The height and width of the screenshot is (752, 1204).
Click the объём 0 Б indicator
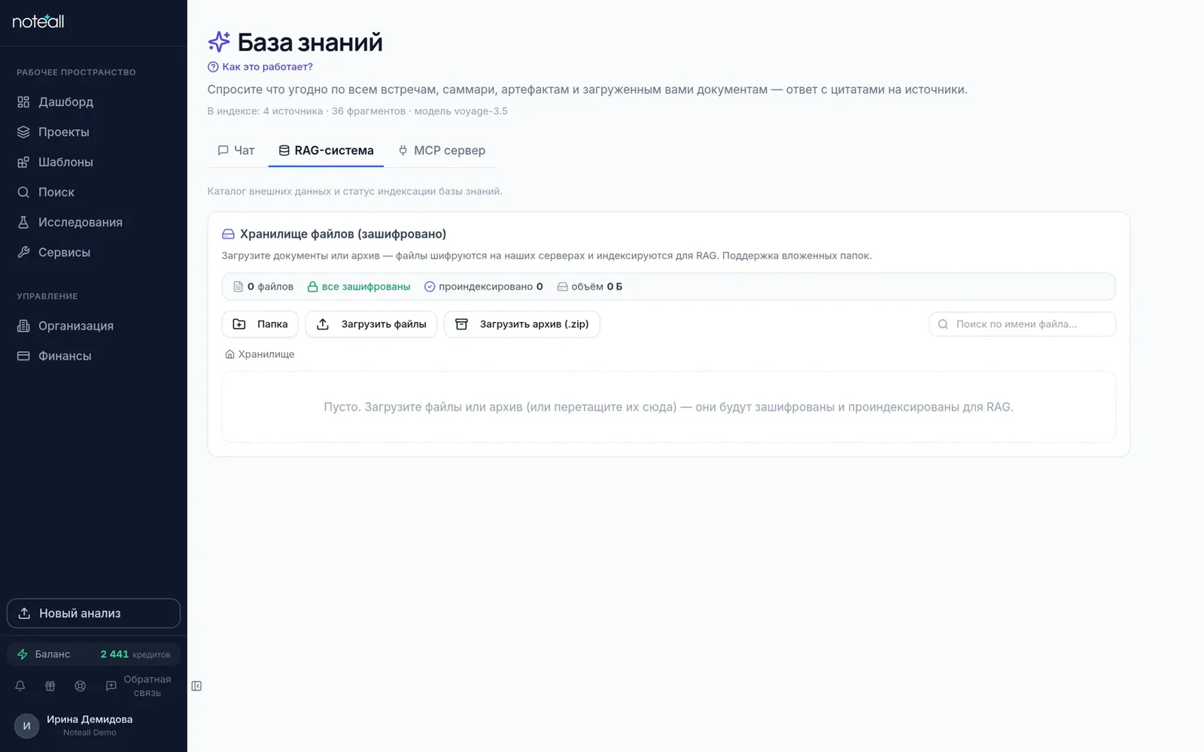pos(589,287)
